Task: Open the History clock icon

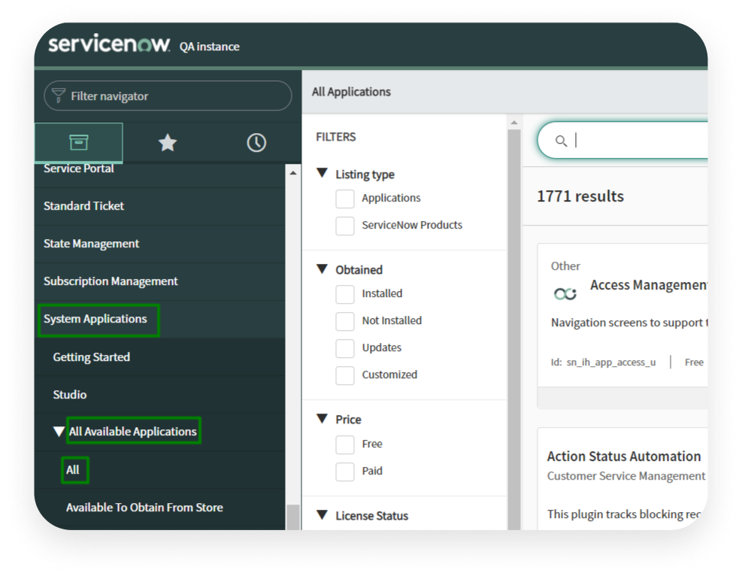Action: coord(256,142)
